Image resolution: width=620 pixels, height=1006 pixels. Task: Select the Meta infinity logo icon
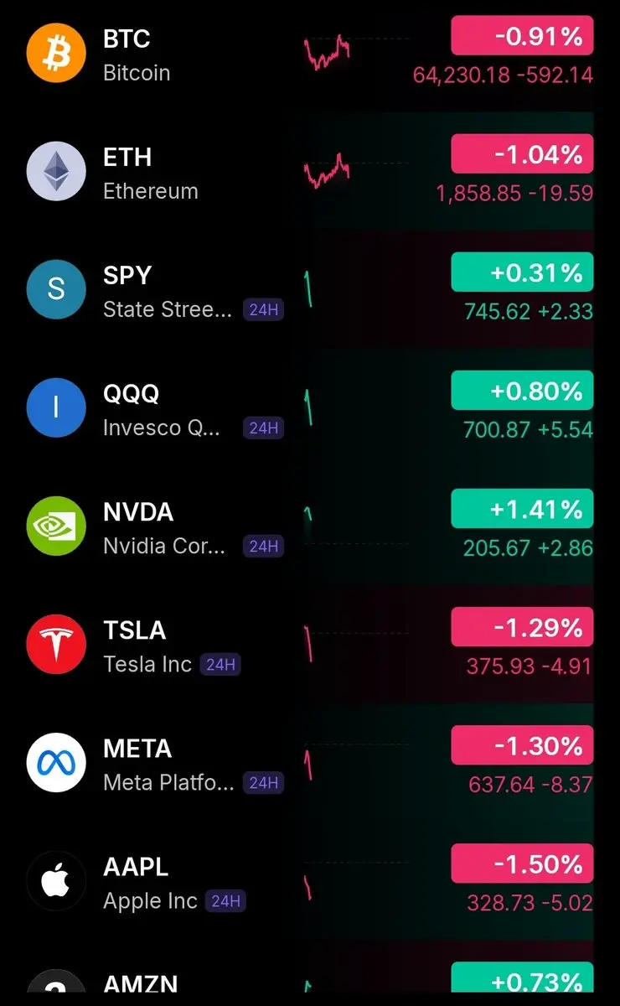click(56, 762)
